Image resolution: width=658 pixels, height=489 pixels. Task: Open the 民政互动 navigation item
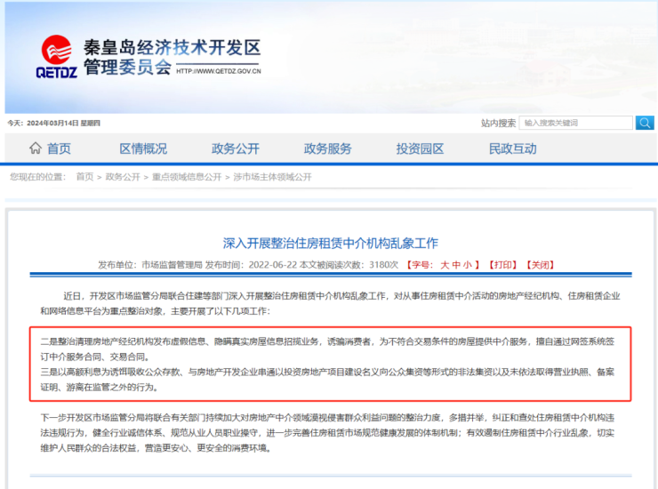(512, 148)
